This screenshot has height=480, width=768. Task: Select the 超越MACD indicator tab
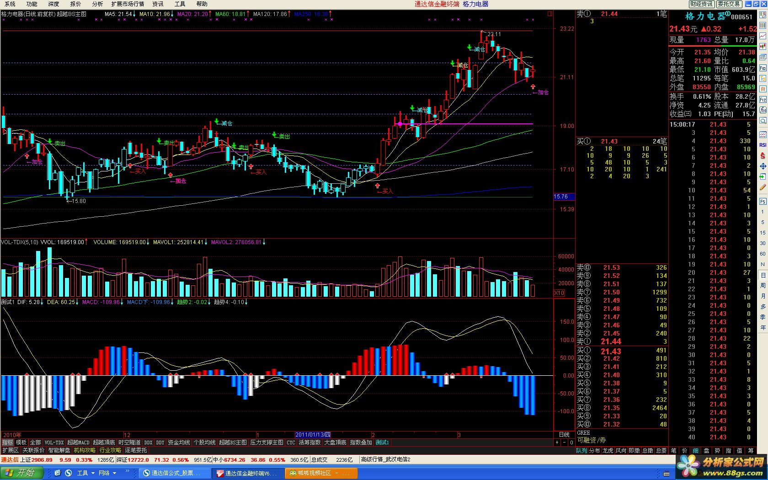point(79,443)
